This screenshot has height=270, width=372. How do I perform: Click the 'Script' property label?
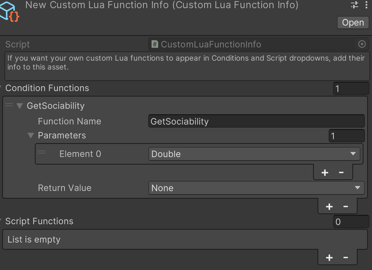17,44
